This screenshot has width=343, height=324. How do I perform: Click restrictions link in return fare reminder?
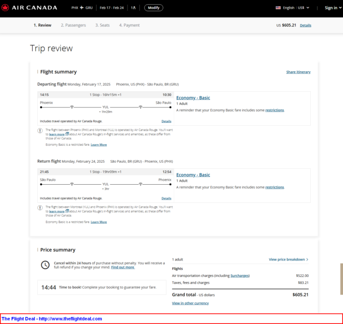coord(274,187)
